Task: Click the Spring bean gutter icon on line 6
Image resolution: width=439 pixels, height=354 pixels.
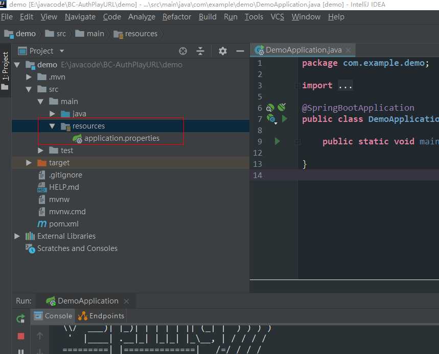Action: 270,108
